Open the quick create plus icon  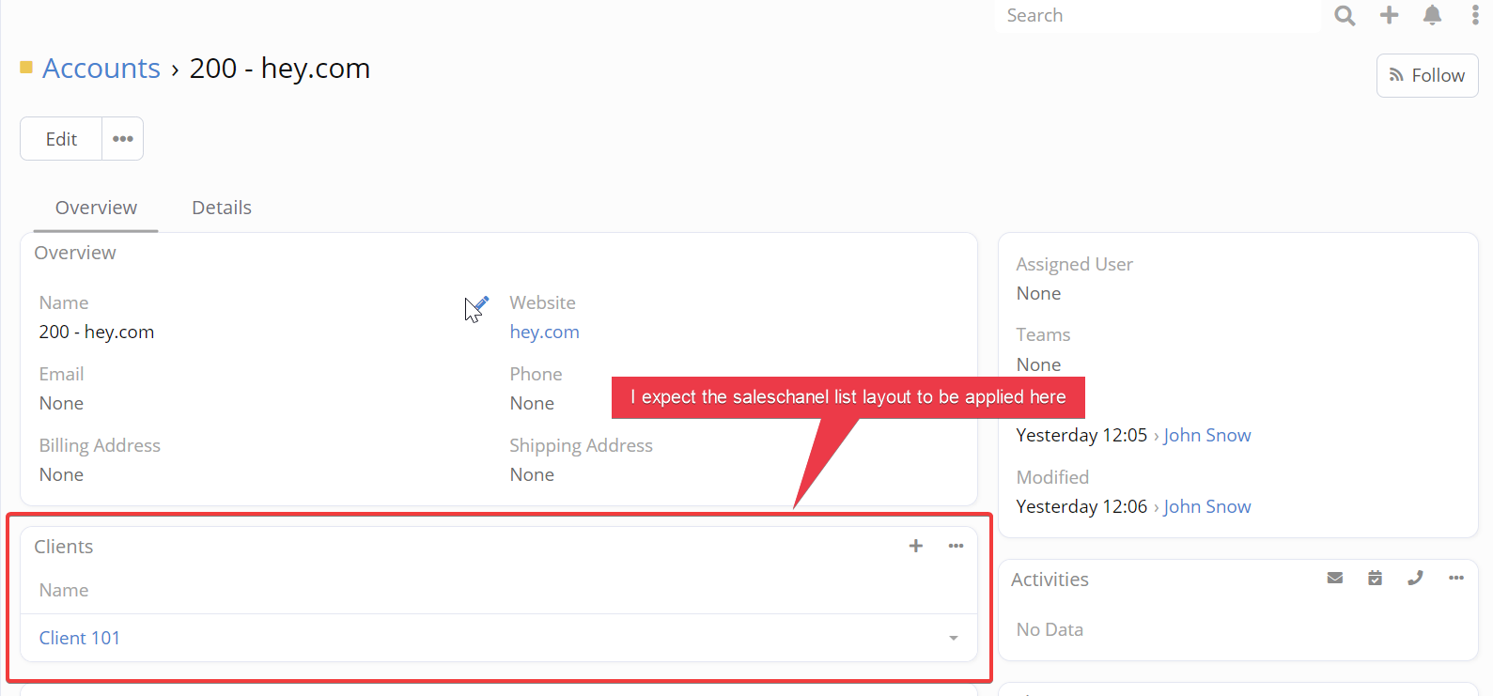(1389, 15)
